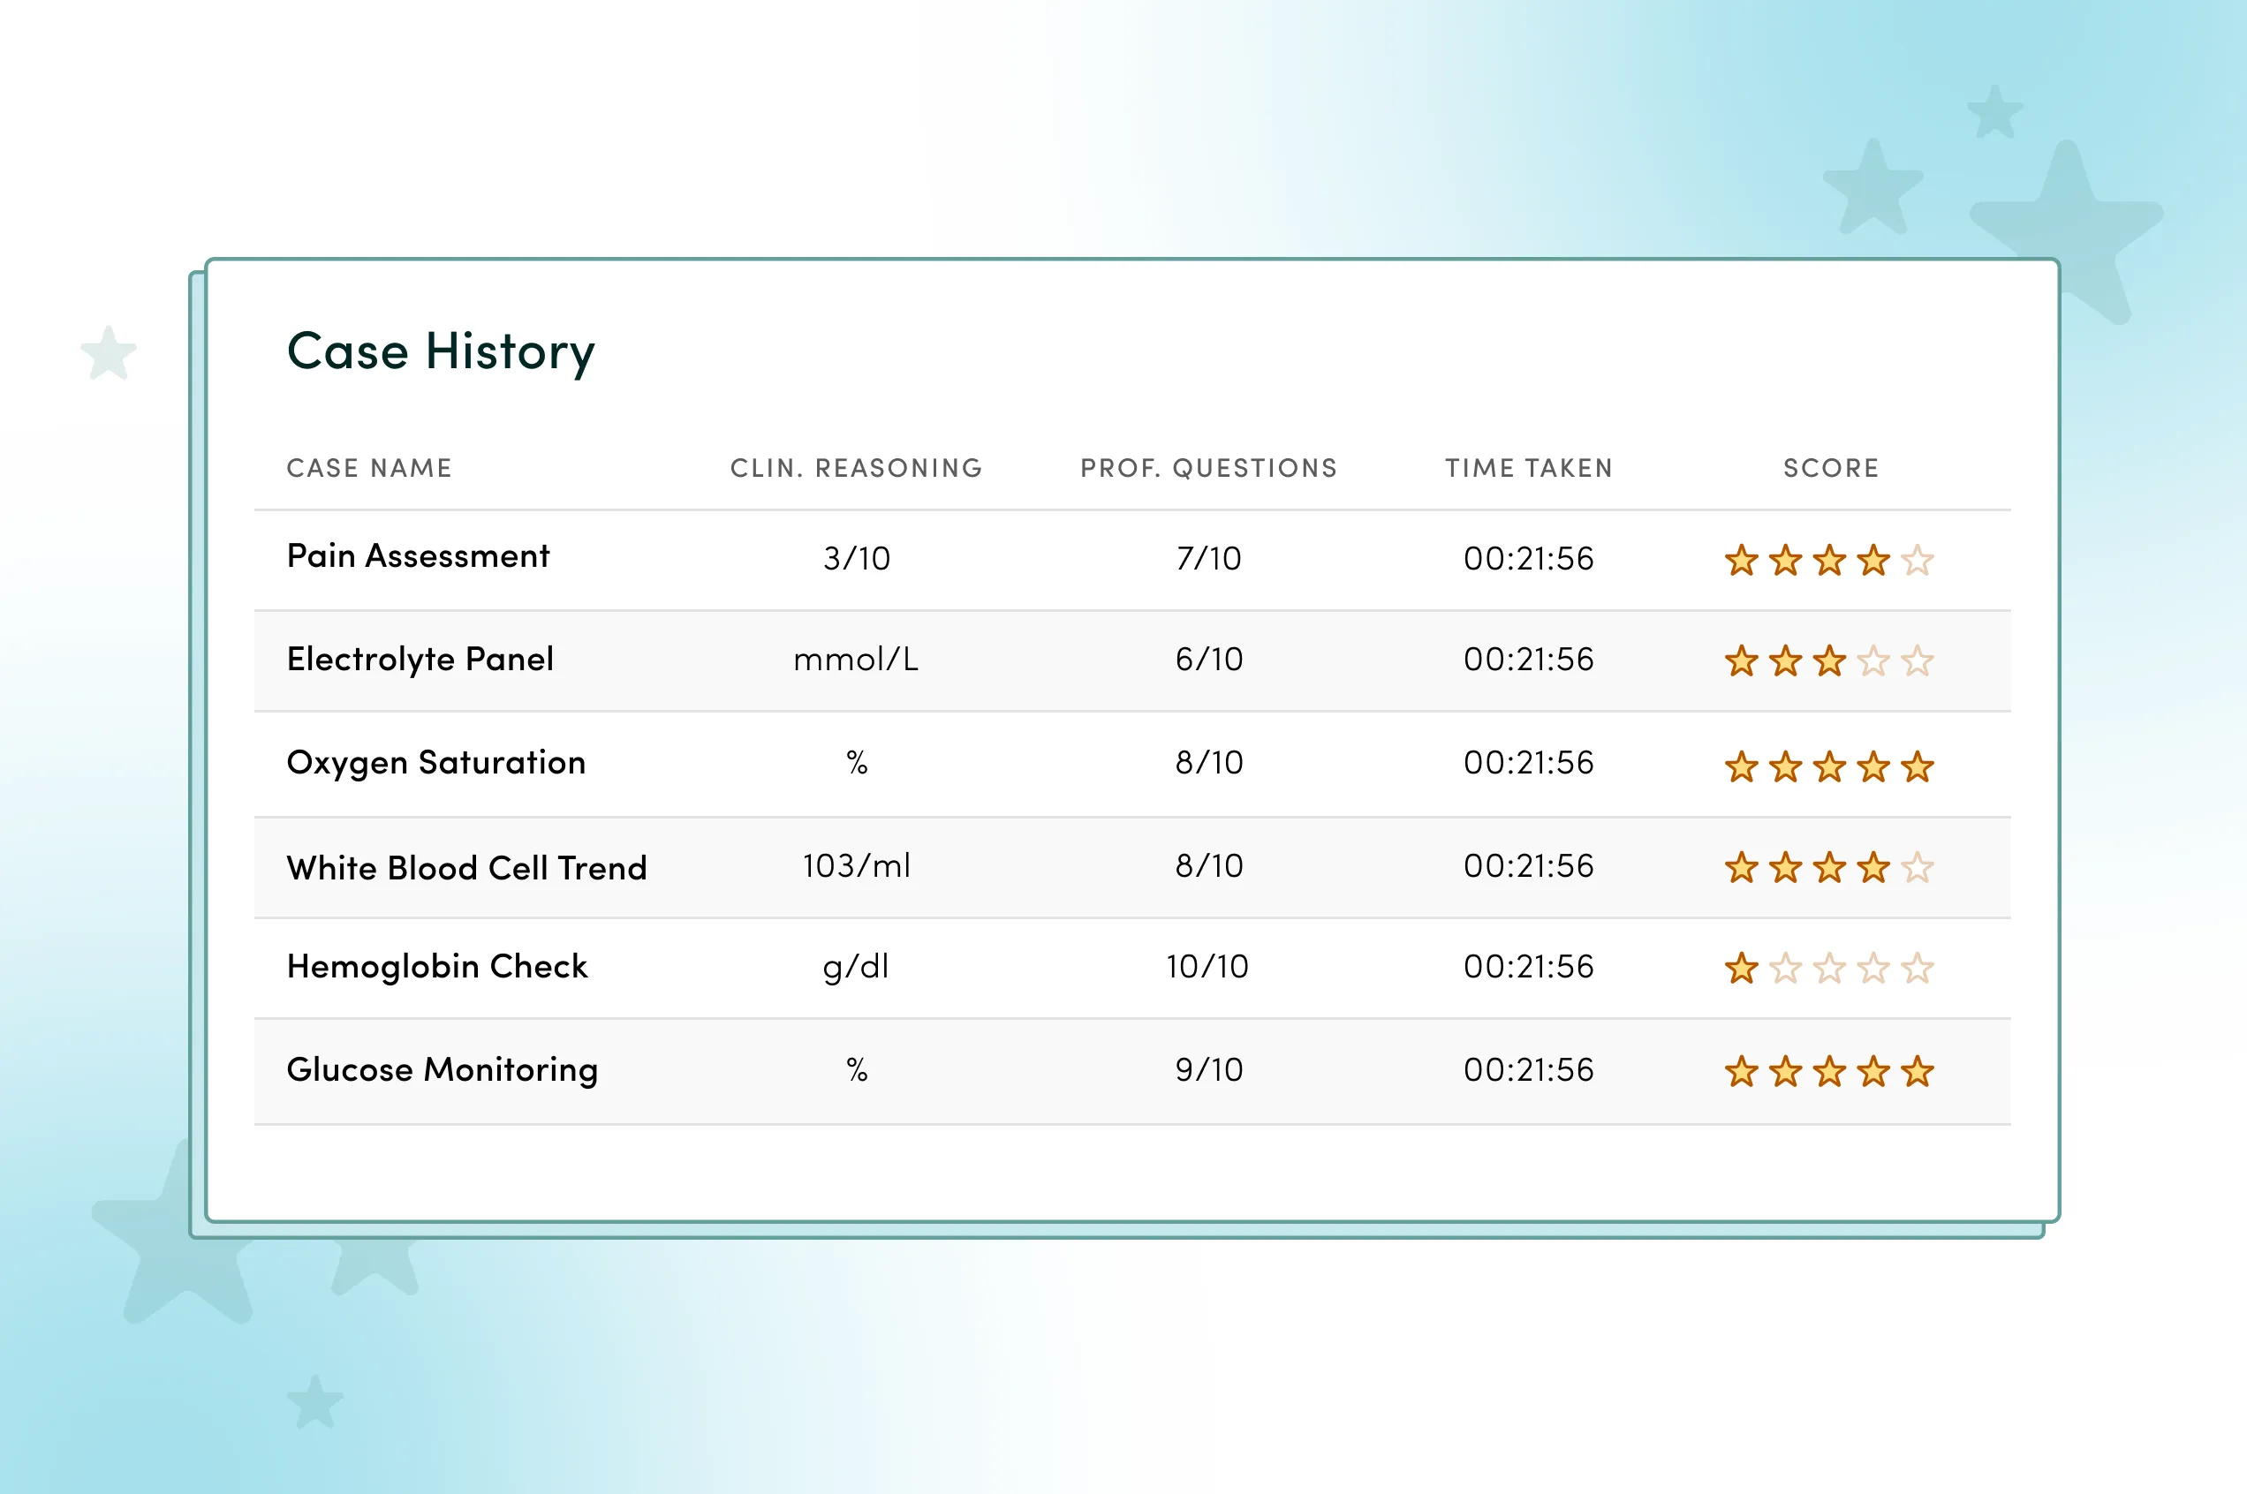This screenshot has width=2247, height=1494.
Task: Sort by the Case Name column header
Action: (x=369, y=468)
